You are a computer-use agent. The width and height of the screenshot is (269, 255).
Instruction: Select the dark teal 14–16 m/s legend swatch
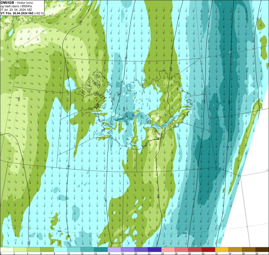coord(101,250)
